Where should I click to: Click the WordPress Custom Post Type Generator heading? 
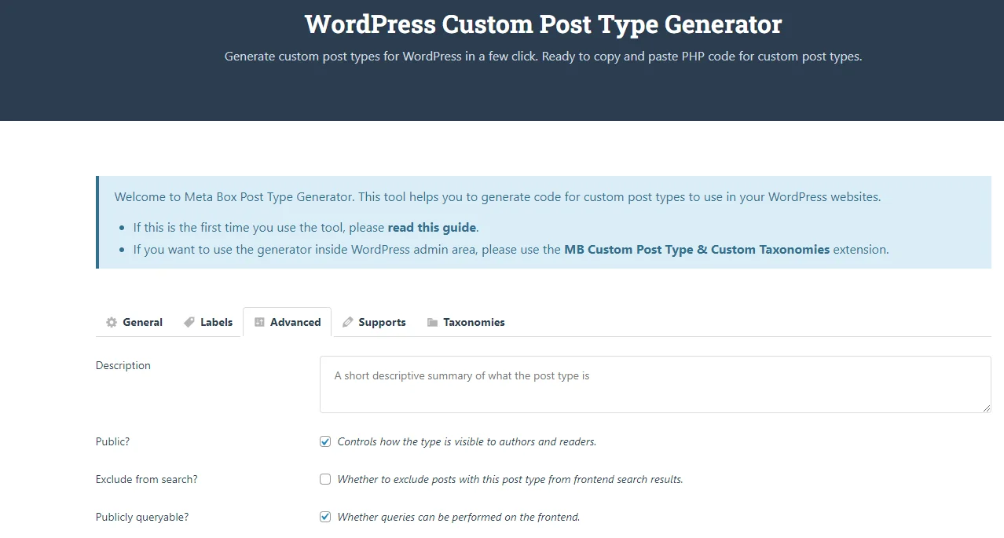(544, 24)
